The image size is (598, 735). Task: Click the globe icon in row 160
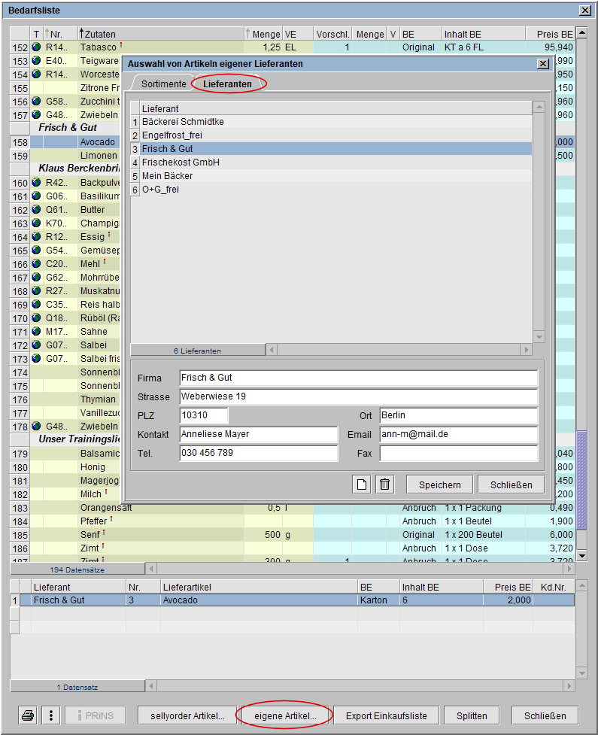[36, 183]
